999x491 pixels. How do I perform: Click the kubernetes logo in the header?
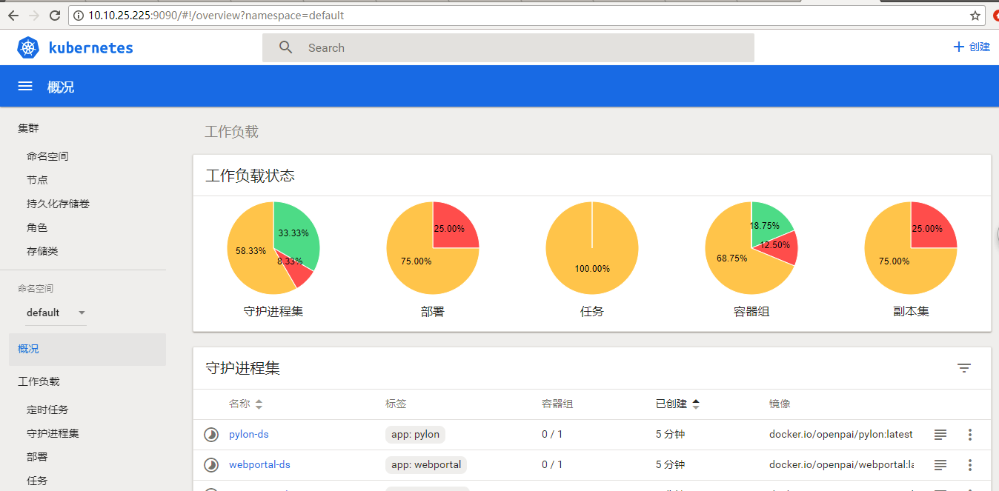(28, 47)
